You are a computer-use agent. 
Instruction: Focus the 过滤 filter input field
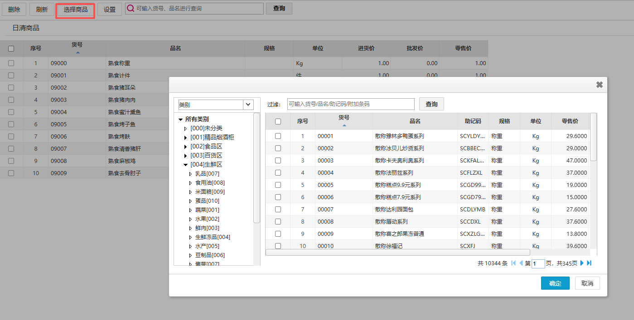[x=350, y=104]
